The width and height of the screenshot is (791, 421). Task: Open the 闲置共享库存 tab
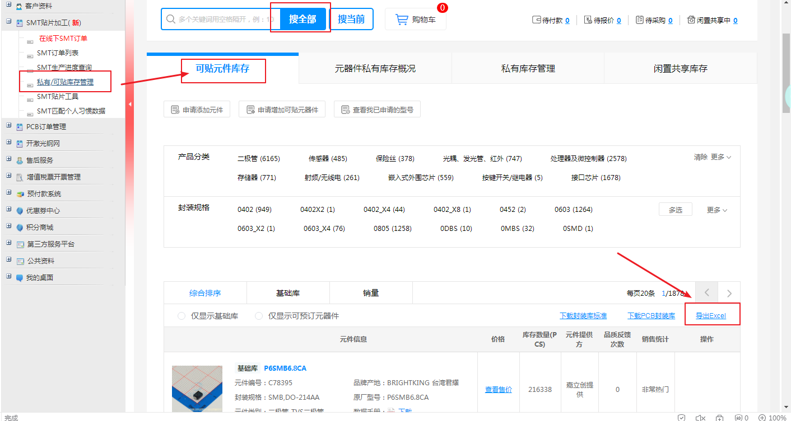680,68
